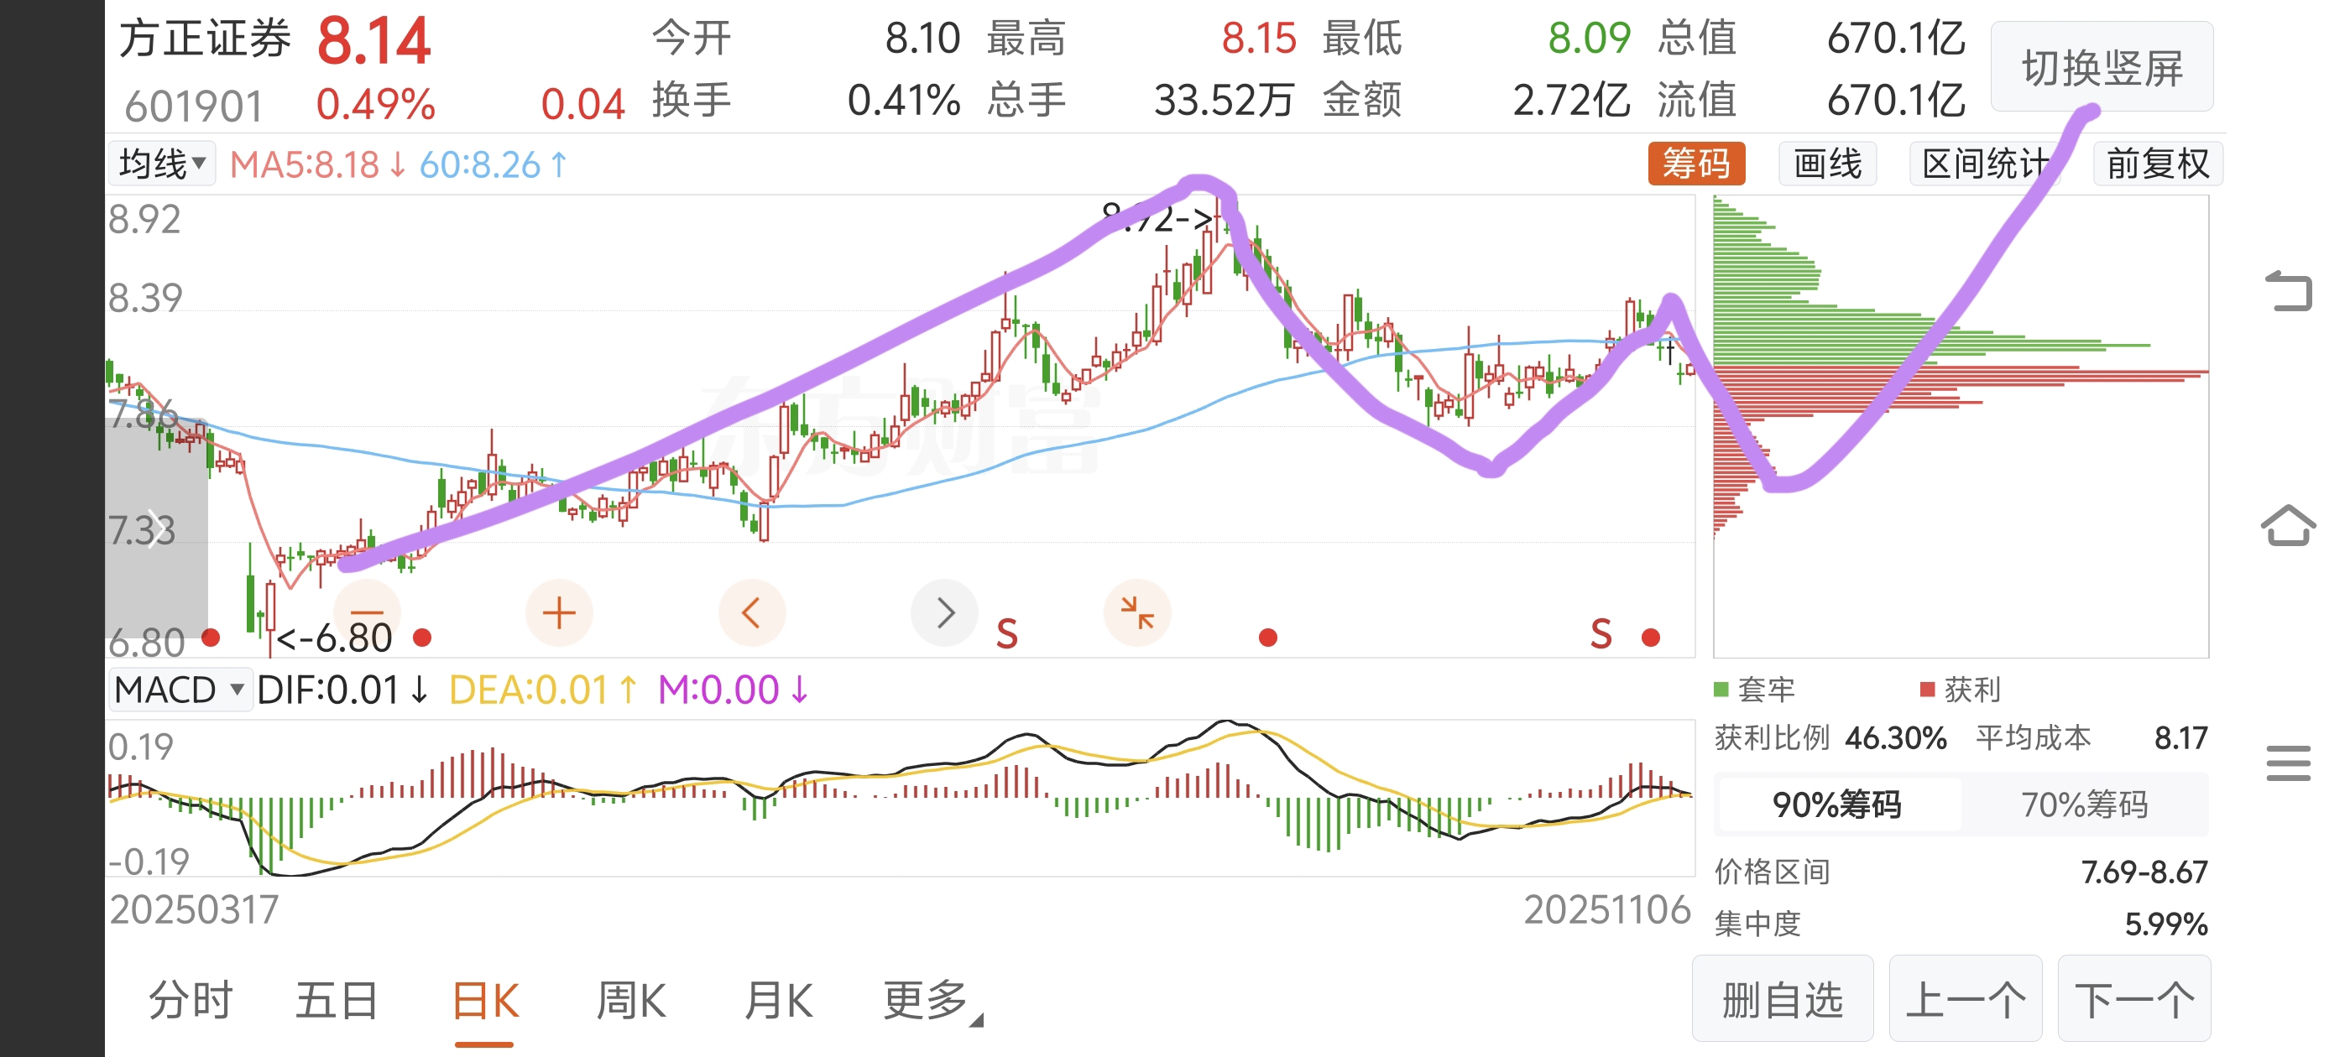
Task: Click the 画线 drawing tool button
Action: point(1826,164)
